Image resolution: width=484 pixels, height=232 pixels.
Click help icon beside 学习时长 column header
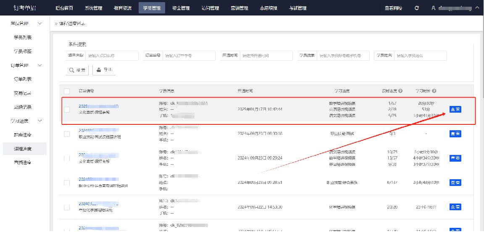click(434, 91)
